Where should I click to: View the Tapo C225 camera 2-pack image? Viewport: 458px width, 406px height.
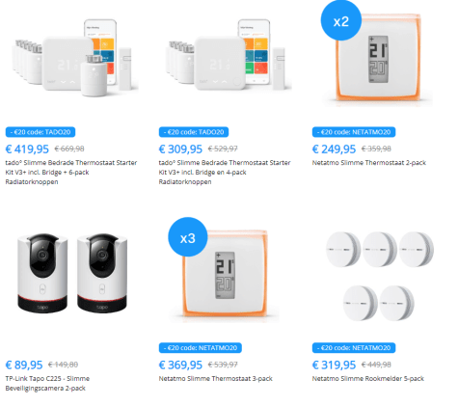pos(72,273)
